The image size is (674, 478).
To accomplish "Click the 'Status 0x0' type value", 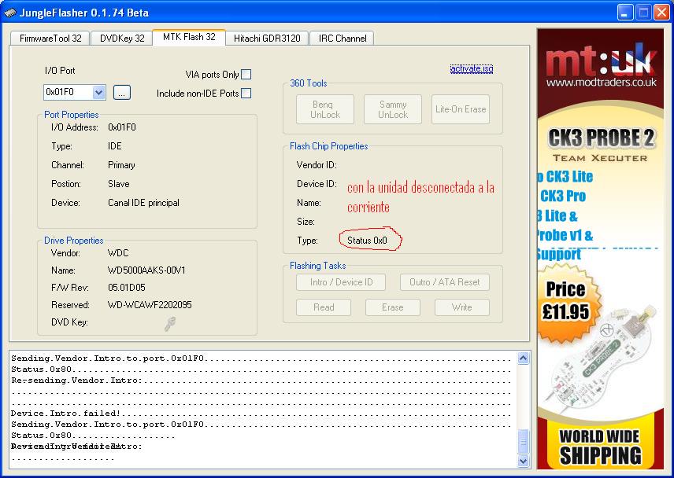I will point(367,241).
